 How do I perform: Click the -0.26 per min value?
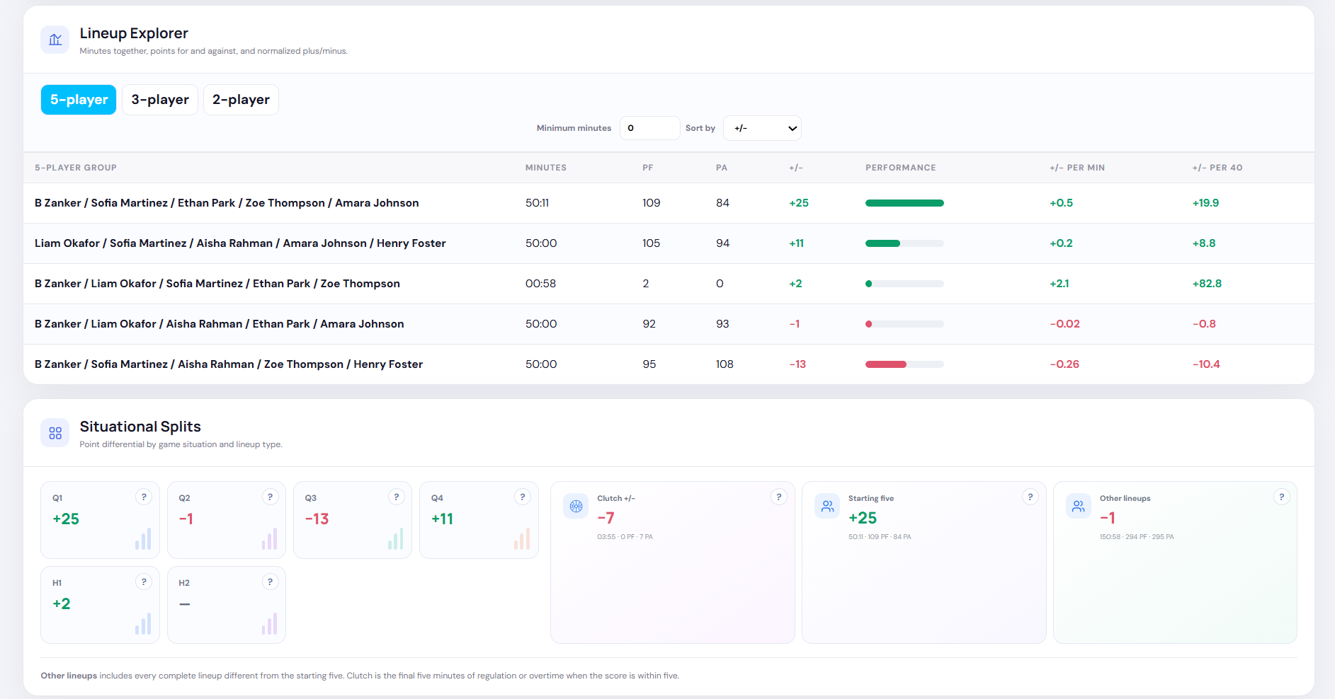point(1064,364)
